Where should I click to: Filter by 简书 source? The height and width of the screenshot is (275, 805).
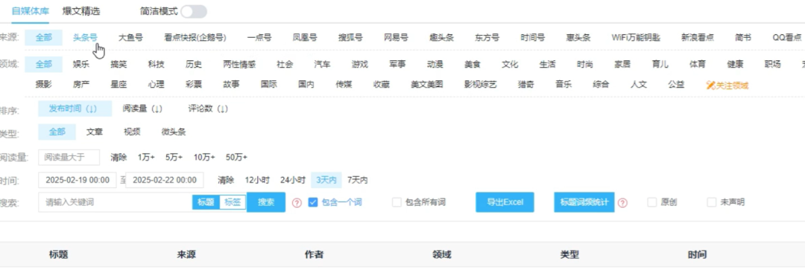tap(743, 37)
